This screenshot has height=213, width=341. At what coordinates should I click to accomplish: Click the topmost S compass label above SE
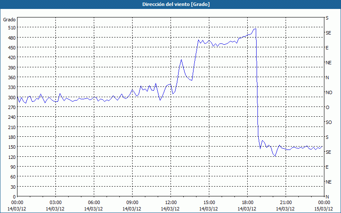coord(327,18)
